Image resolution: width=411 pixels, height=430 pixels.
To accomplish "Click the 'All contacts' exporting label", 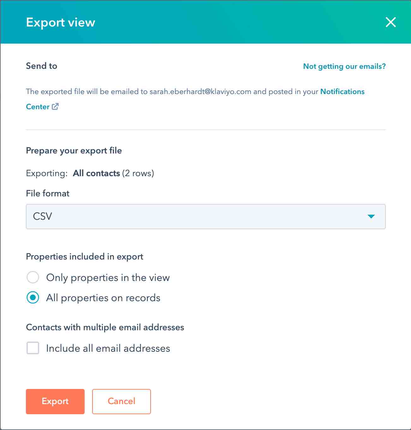I will (96, 173).
